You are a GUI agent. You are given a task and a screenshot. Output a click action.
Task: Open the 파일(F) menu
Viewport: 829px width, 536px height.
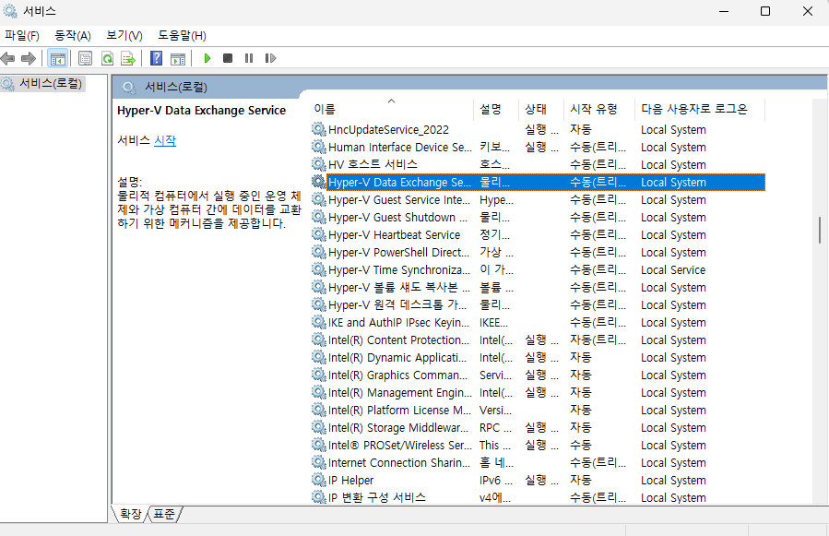click(22, 35)
